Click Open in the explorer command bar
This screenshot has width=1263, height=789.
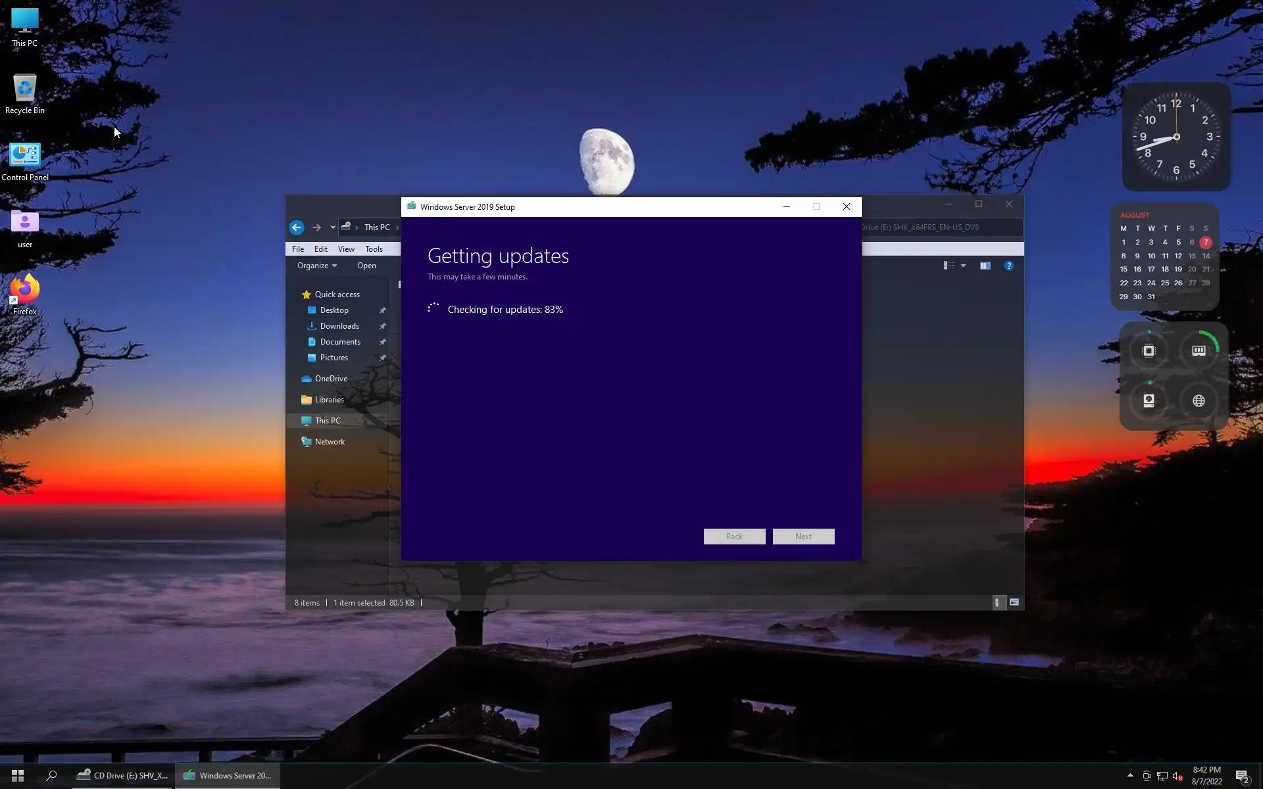point(366,266)
